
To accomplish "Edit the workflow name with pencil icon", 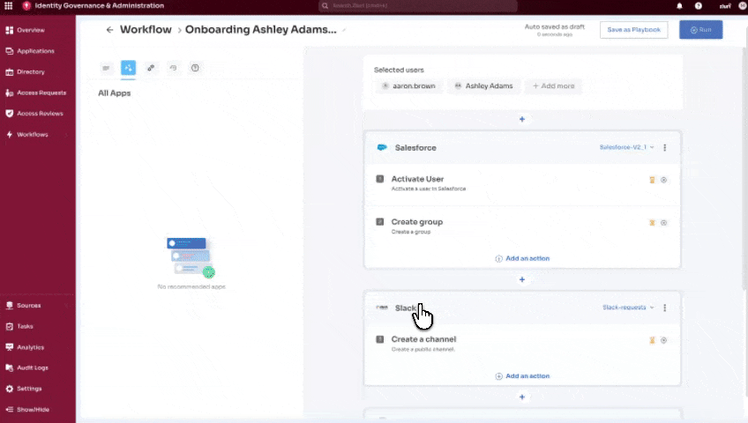I will tap(344, 30).
